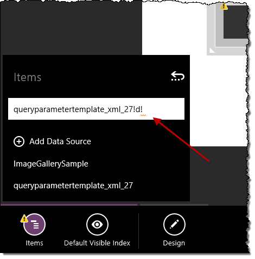Toggle the Default Visible Index eye icon

[97, 225]
